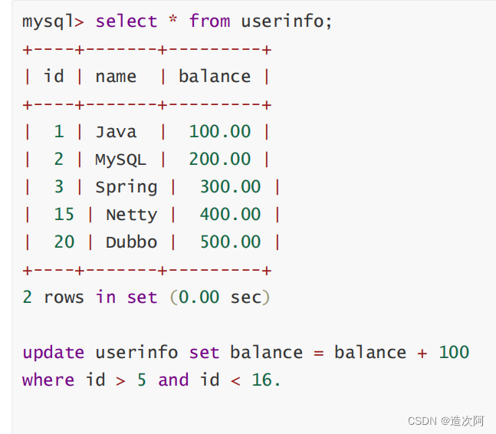Click the 'Spring' name cell
496x434 pixels.
click(x=126, y=186)
